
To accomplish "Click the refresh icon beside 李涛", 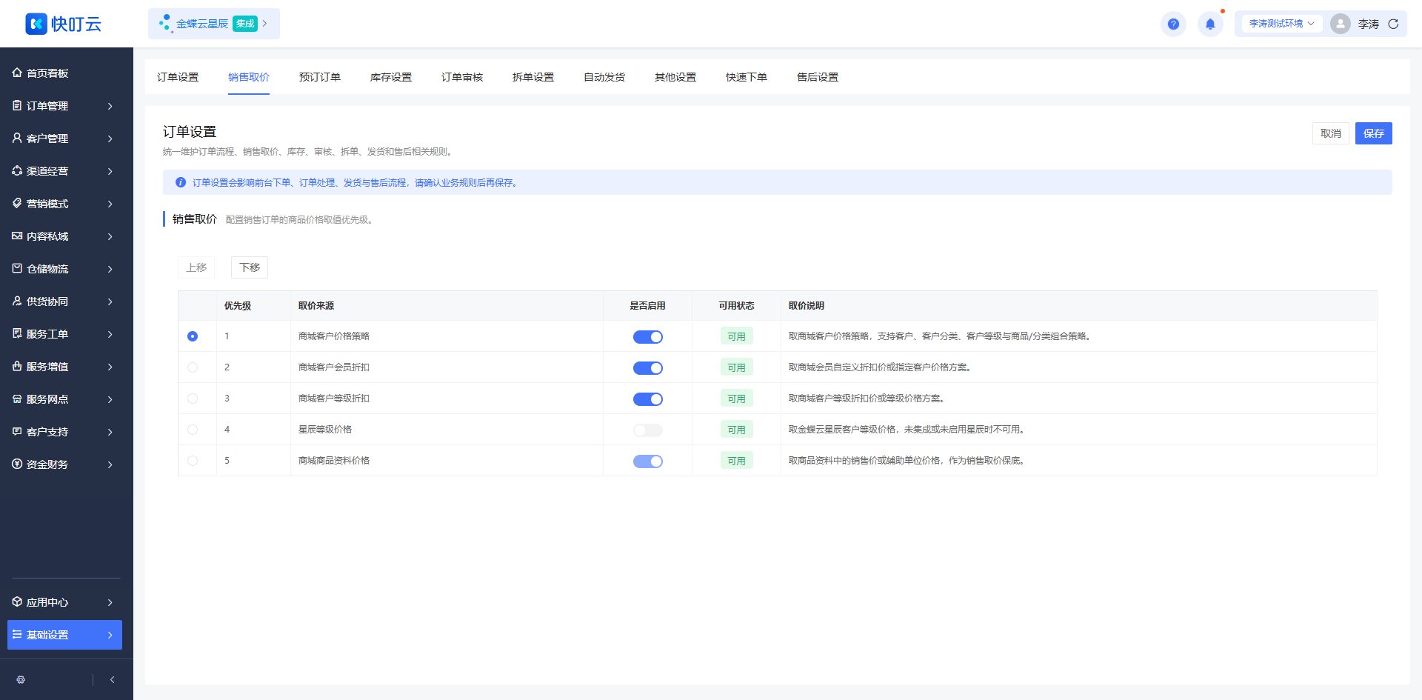I will coord(1393,24).
